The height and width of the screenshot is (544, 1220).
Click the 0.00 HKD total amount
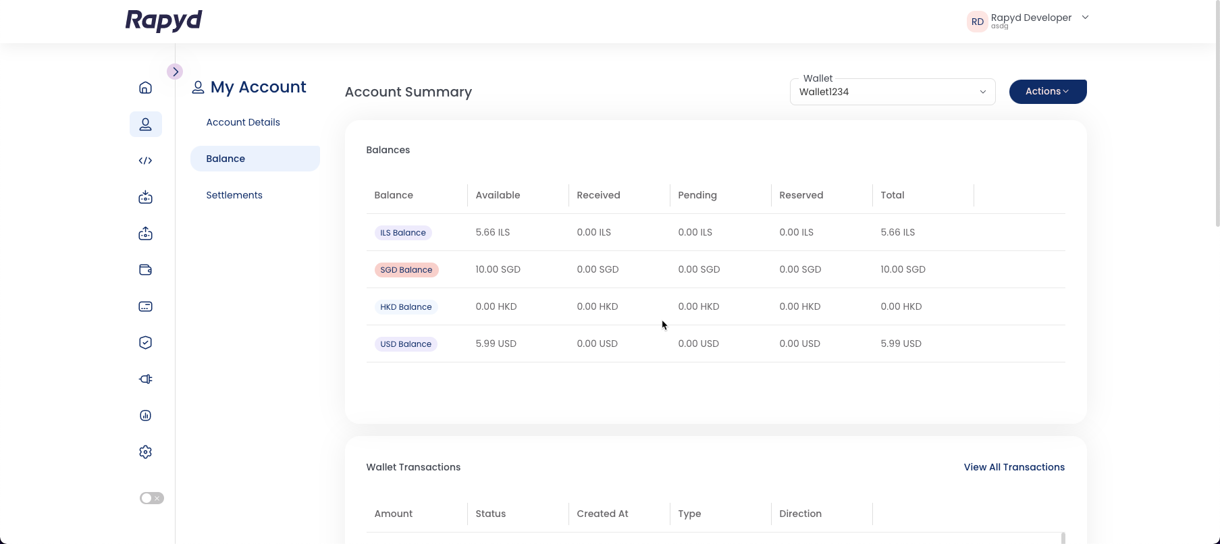pyautogui.click(x=901, y=306)
